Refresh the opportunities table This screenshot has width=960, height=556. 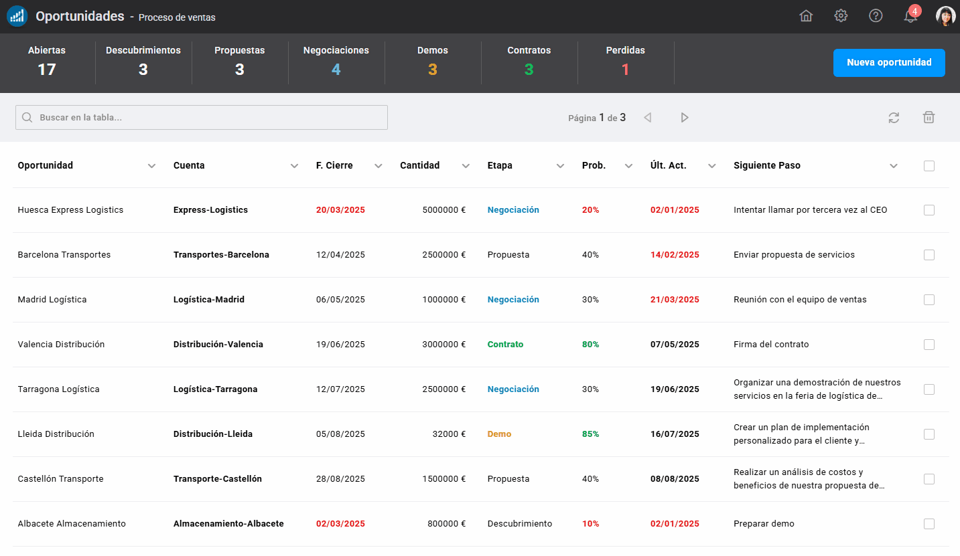coord(894,117)
